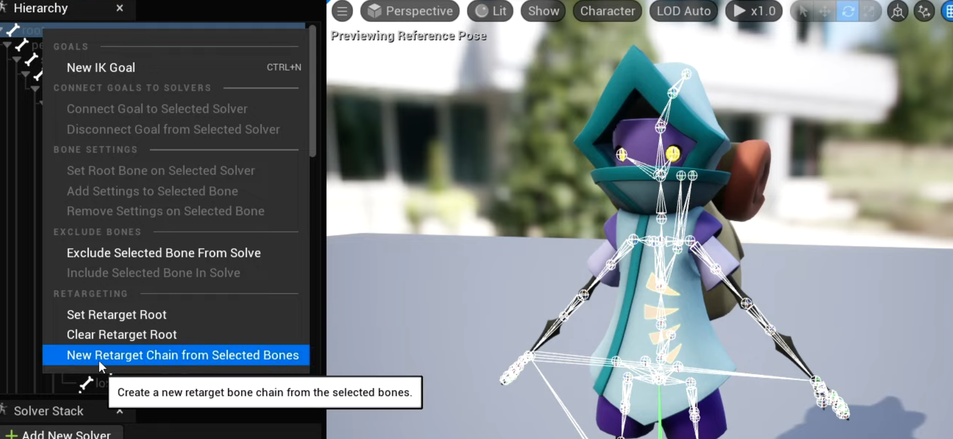Click Remove Settings on Selected Bone

tap(176, 211)
